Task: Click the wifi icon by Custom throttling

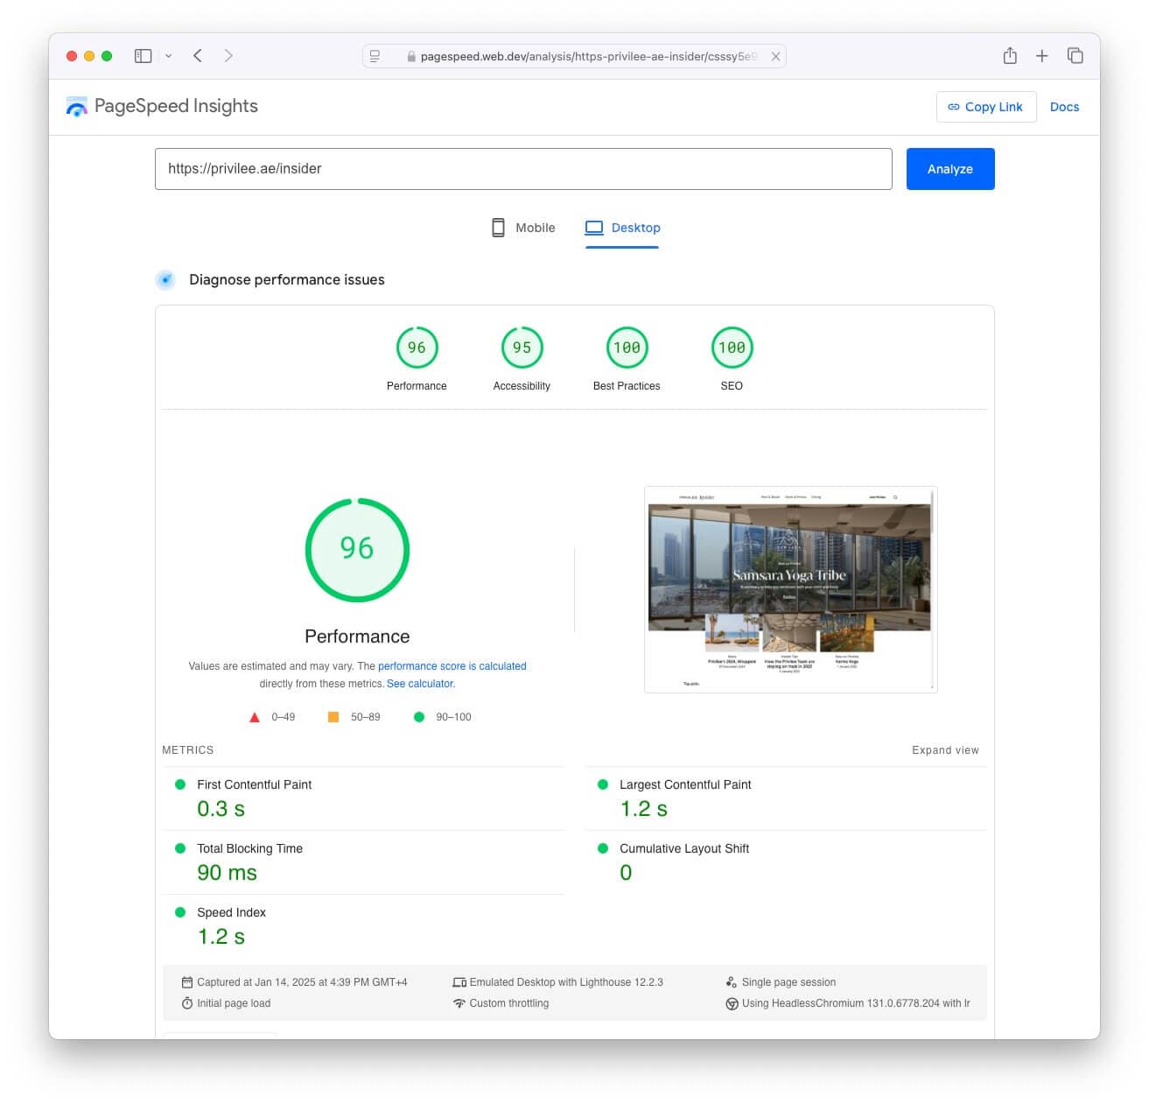Action: pos(459,1003)
